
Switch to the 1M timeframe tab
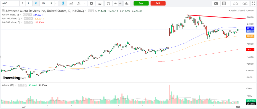pos(43,3)
